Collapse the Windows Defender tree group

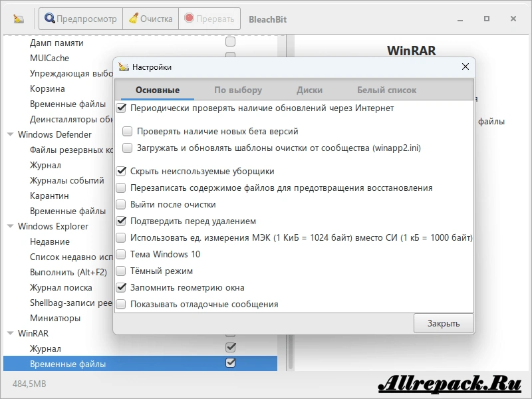11,134
